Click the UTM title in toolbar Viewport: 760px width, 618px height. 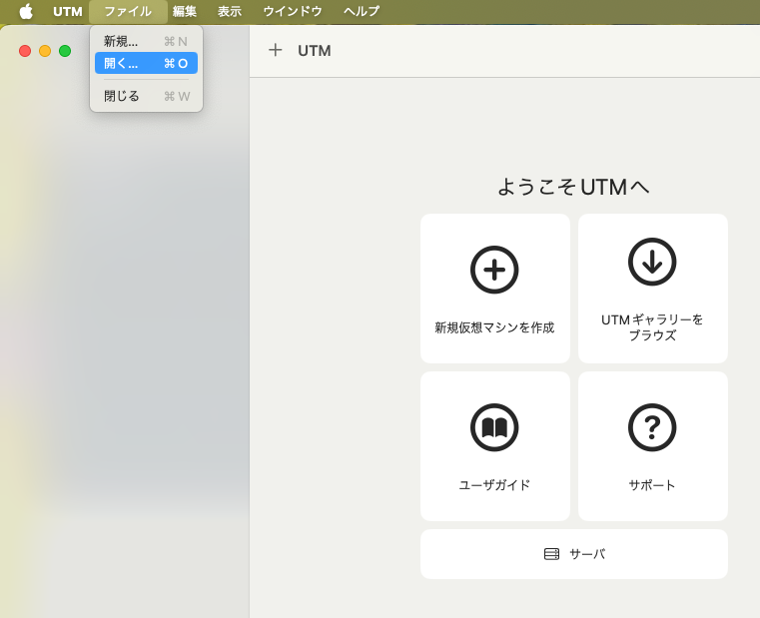coord(315,50)
